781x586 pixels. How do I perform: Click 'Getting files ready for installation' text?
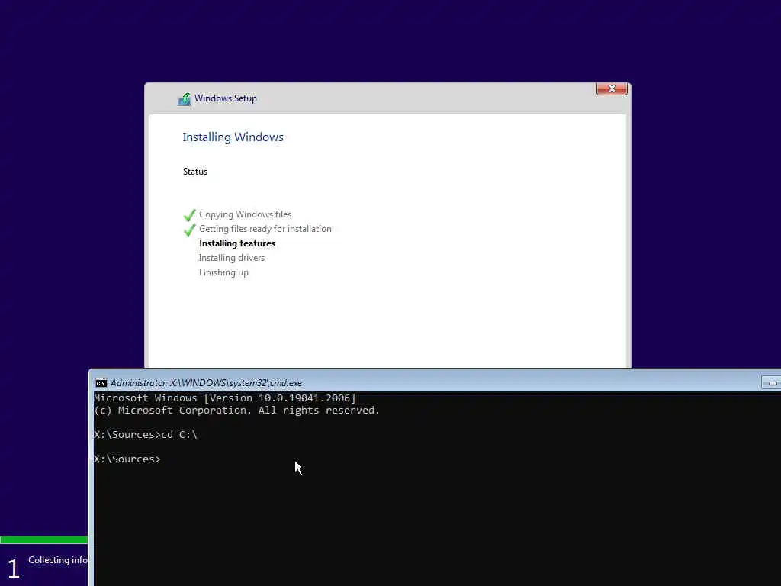[265, 229]
